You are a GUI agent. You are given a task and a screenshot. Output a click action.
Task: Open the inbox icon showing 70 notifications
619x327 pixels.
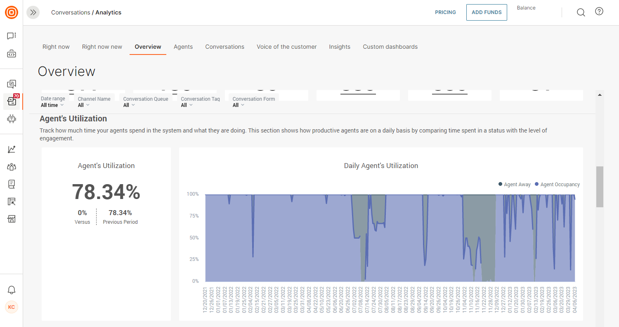click(11, 102)
